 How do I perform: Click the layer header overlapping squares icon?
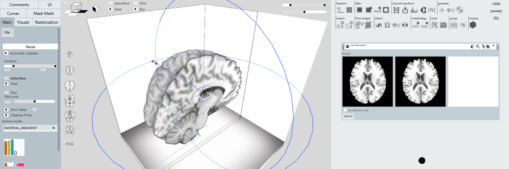[x=487, y=46]
